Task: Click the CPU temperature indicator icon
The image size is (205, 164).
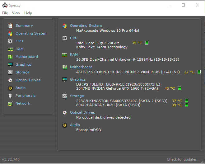Action: [x=147, y=43]
